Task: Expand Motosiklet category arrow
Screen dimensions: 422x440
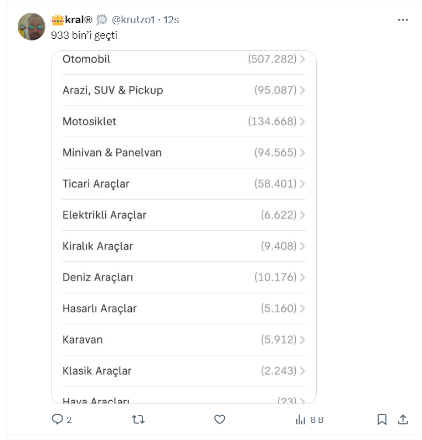Action: 302,122
